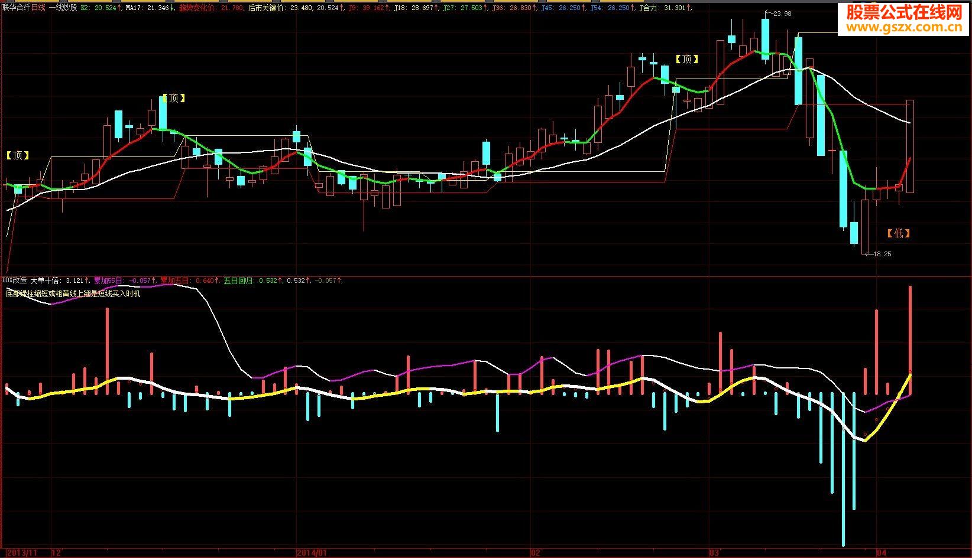Click the last red candlestick in April
The height and width of the screenshot is (558, 972).
click(x=911, y=146)
